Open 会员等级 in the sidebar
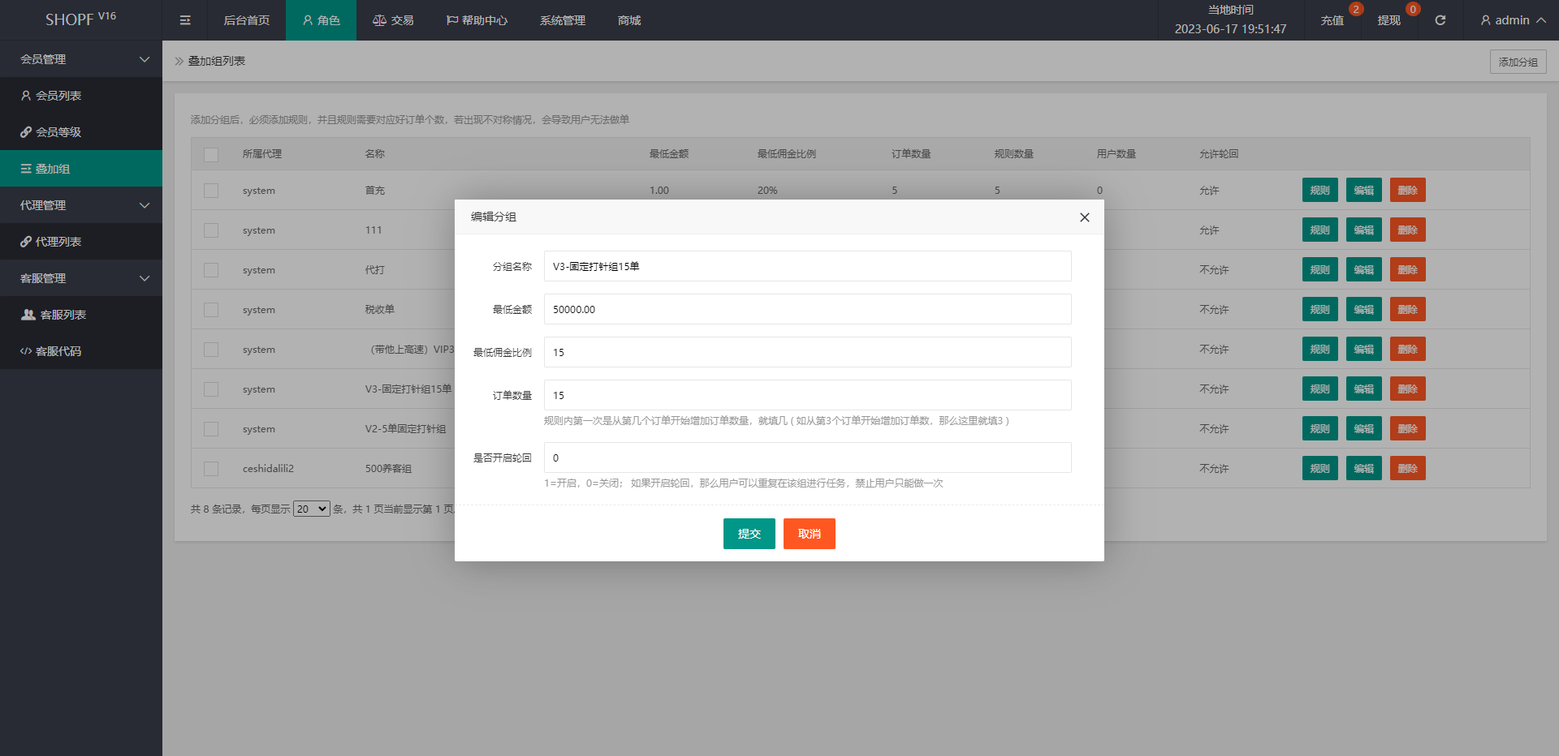The image size is (1559, 756). tap(58, 132)
